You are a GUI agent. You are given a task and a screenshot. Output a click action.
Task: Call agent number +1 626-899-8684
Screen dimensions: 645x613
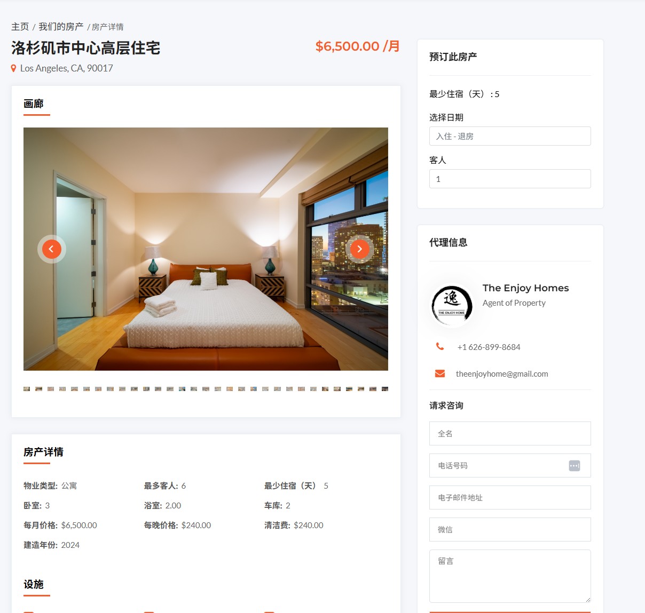(x=489, y=347)
